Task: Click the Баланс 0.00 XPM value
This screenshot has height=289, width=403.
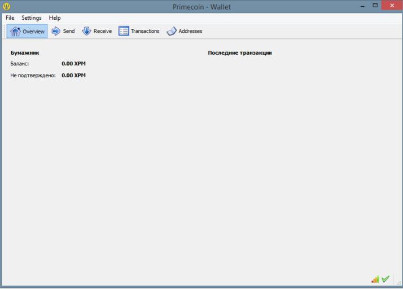Action: coord(73,64)
